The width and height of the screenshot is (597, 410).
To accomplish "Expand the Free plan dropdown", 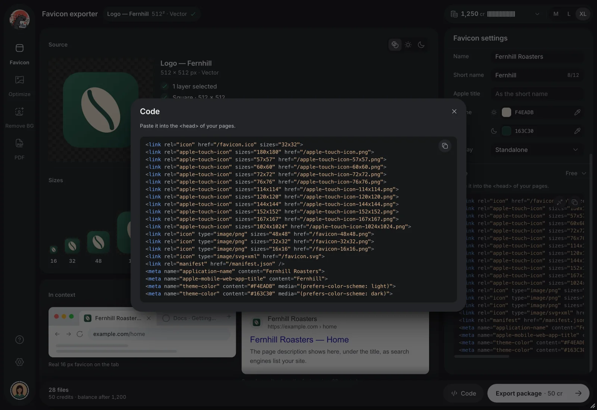I will point(576,173).
